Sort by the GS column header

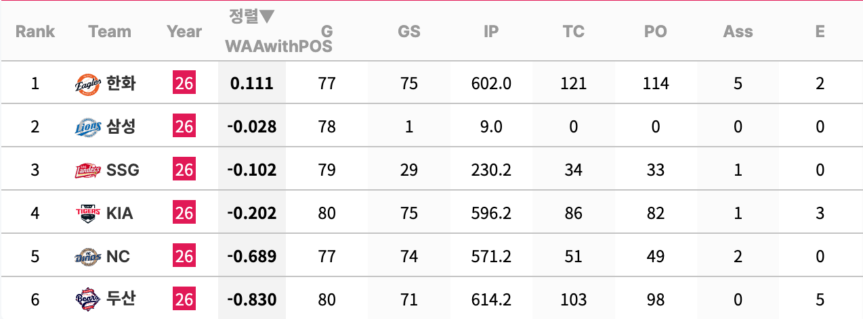409,31
